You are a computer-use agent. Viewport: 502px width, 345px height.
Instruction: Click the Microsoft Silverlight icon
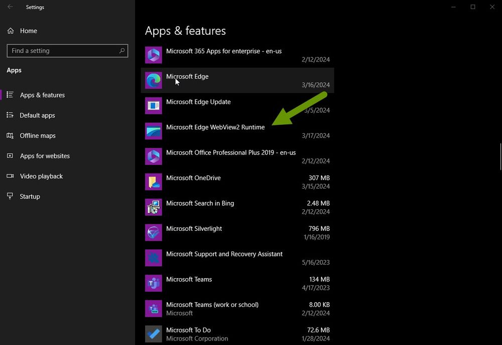click(153, 232)
